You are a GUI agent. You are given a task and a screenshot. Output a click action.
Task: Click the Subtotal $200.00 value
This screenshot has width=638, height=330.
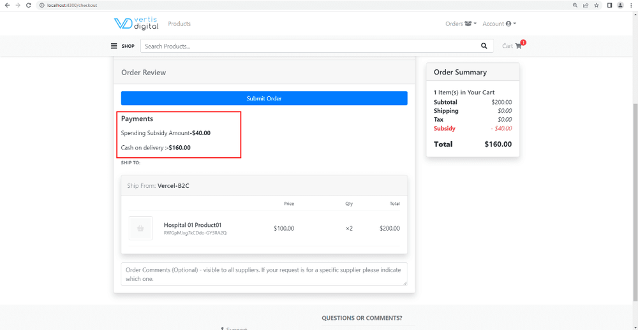tap(501, 102)
